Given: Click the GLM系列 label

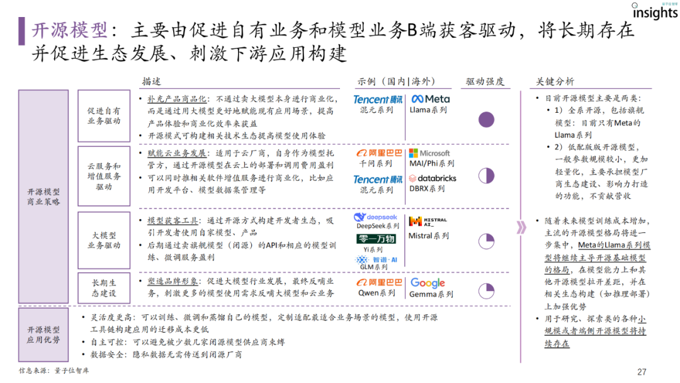Looking at the screenshot, I should click(373, 266).
